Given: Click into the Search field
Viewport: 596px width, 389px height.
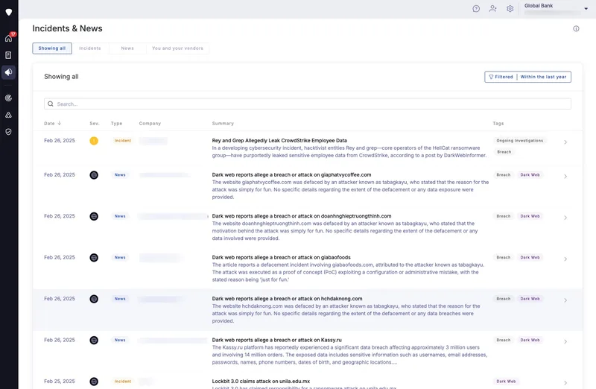Looking at the screenshot, I should (308, 104).
